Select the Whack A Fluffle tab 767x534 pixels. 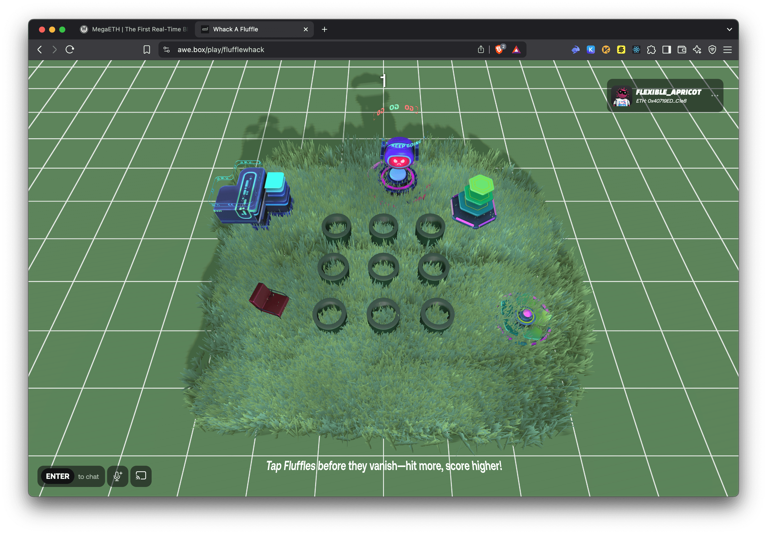(254, 29)
